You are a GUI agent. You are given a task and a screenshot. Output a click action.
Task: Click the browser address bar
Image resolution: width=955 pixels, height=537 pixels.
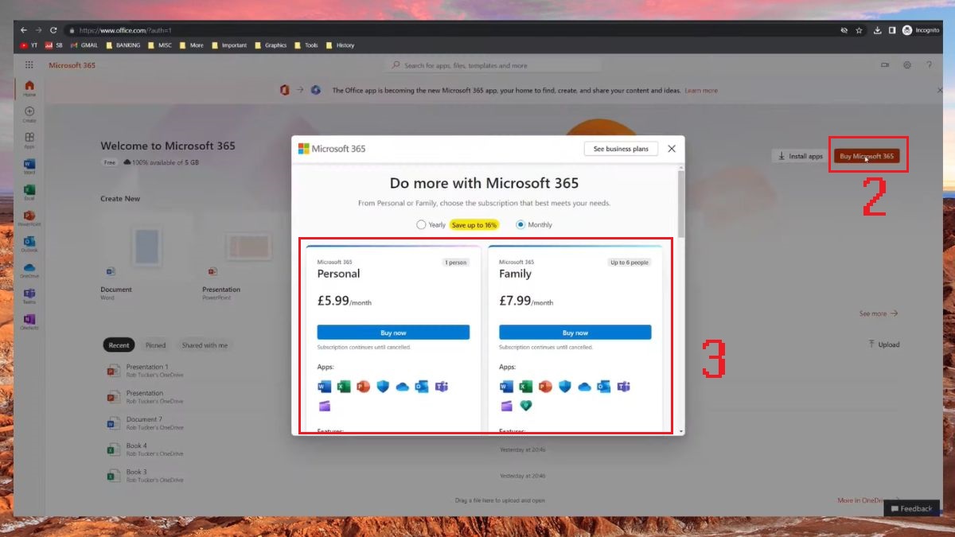pos(451,30)
